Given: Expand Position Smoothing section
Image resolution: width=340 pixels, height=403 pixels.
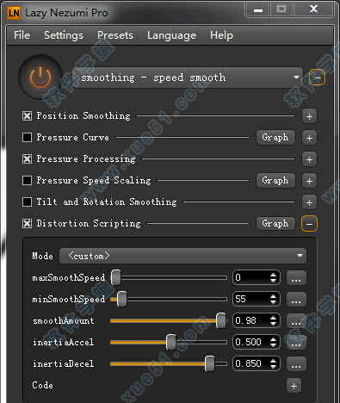Looking at the screenshot, I should pos(309,116).
